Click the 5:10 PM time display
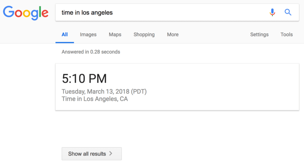 click(x=84, y=78)
